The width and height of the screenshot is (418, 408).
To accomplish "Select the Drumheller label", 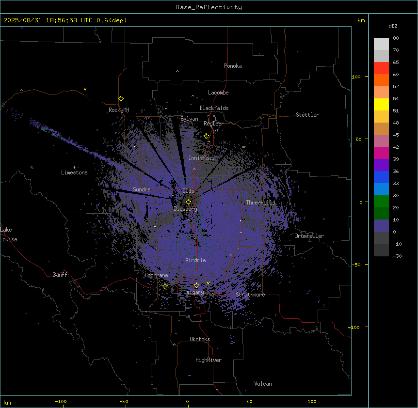I will (x=309, y=236).
